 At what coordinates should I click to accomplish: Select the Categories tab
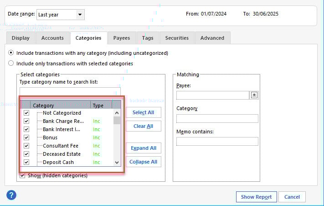88,38
